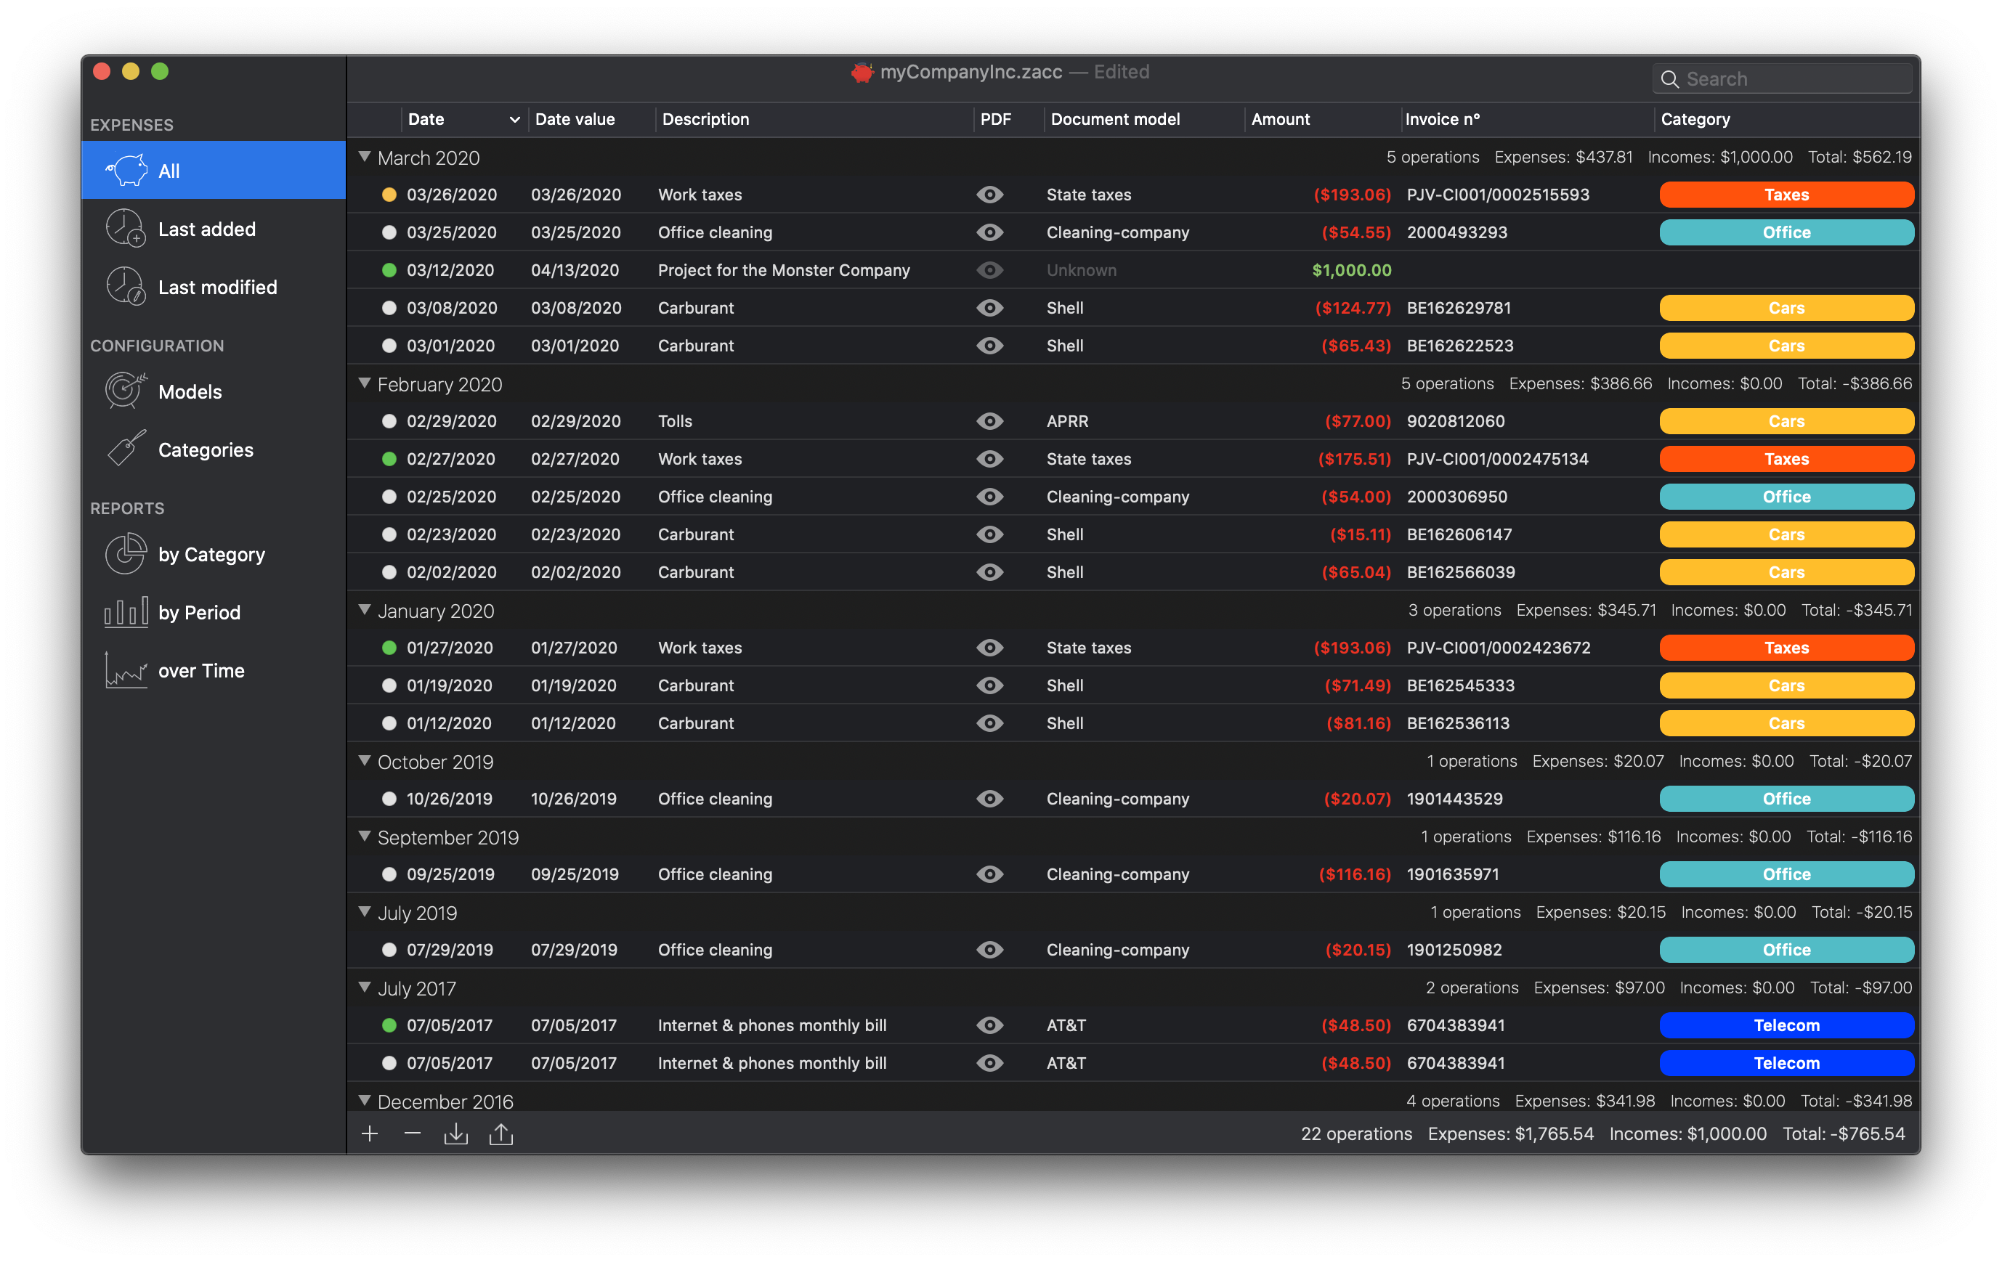The width and height of the screenshot is (2002, 1262).
Task: Open the Models target icon
Action: point(126,391)
